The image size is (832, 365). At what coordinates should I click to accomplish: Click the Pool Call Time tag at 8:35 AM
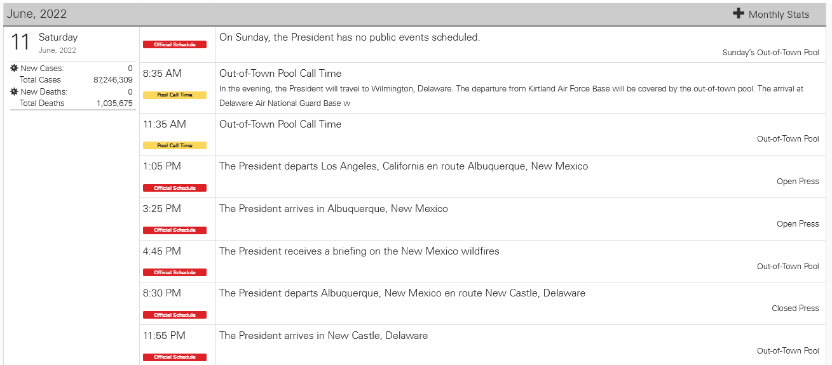(175, 95)
